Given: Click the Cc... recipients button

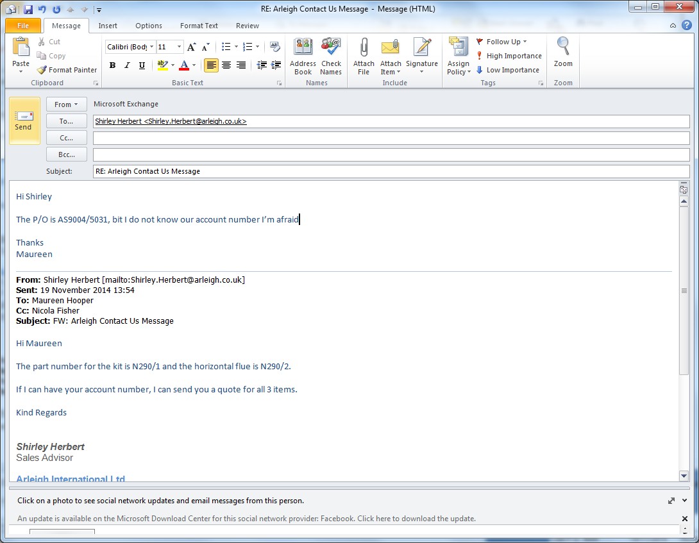Looking at the screenshot, I should click(x=66, y=138).
